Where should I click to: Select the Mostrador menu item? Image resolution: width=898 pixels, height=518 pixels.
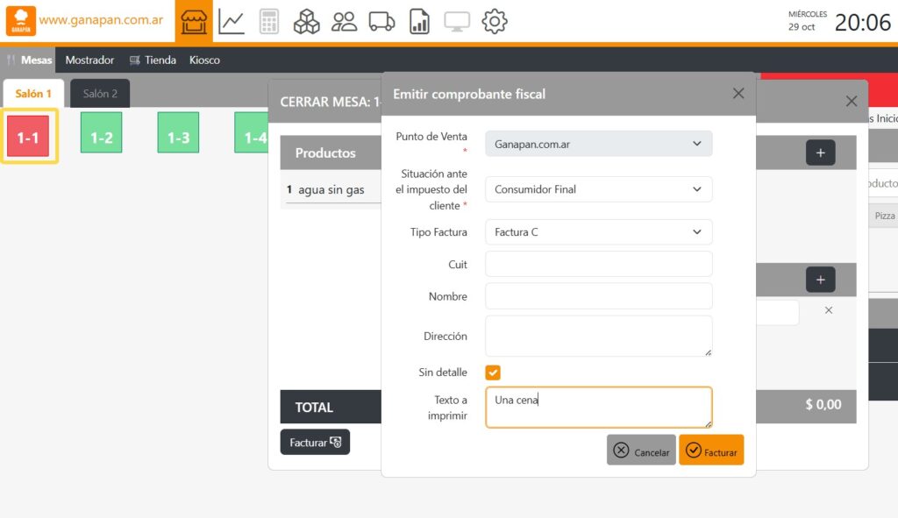click(x=89, y=60)
